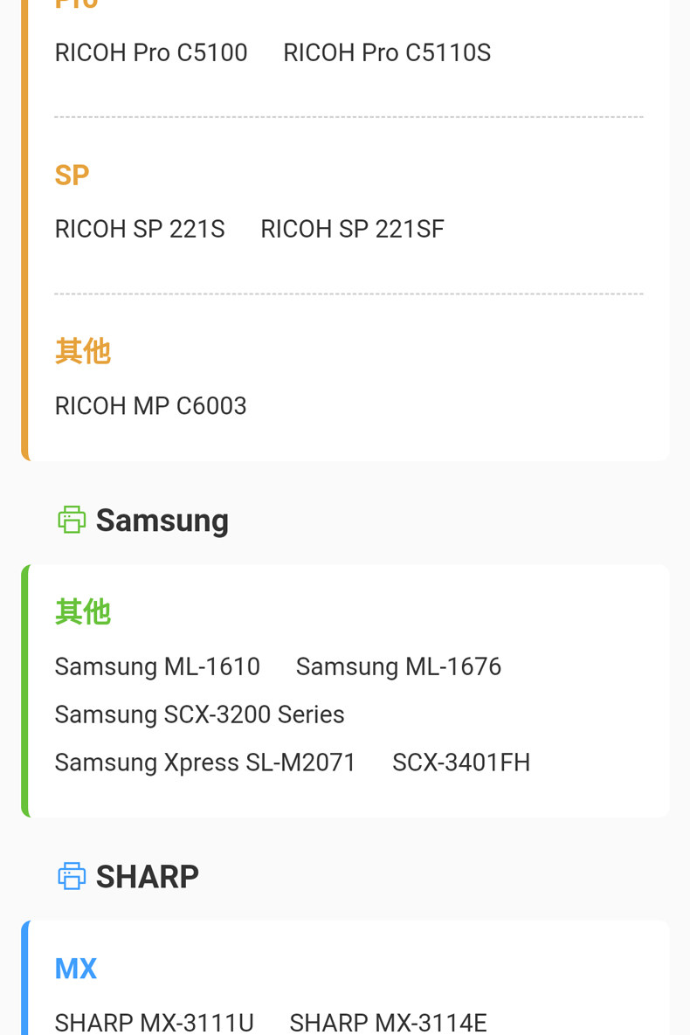Click the green 其他 label under Samsung
The height and width of the screenshot is (1035, 690).
[x=83, y=612]
